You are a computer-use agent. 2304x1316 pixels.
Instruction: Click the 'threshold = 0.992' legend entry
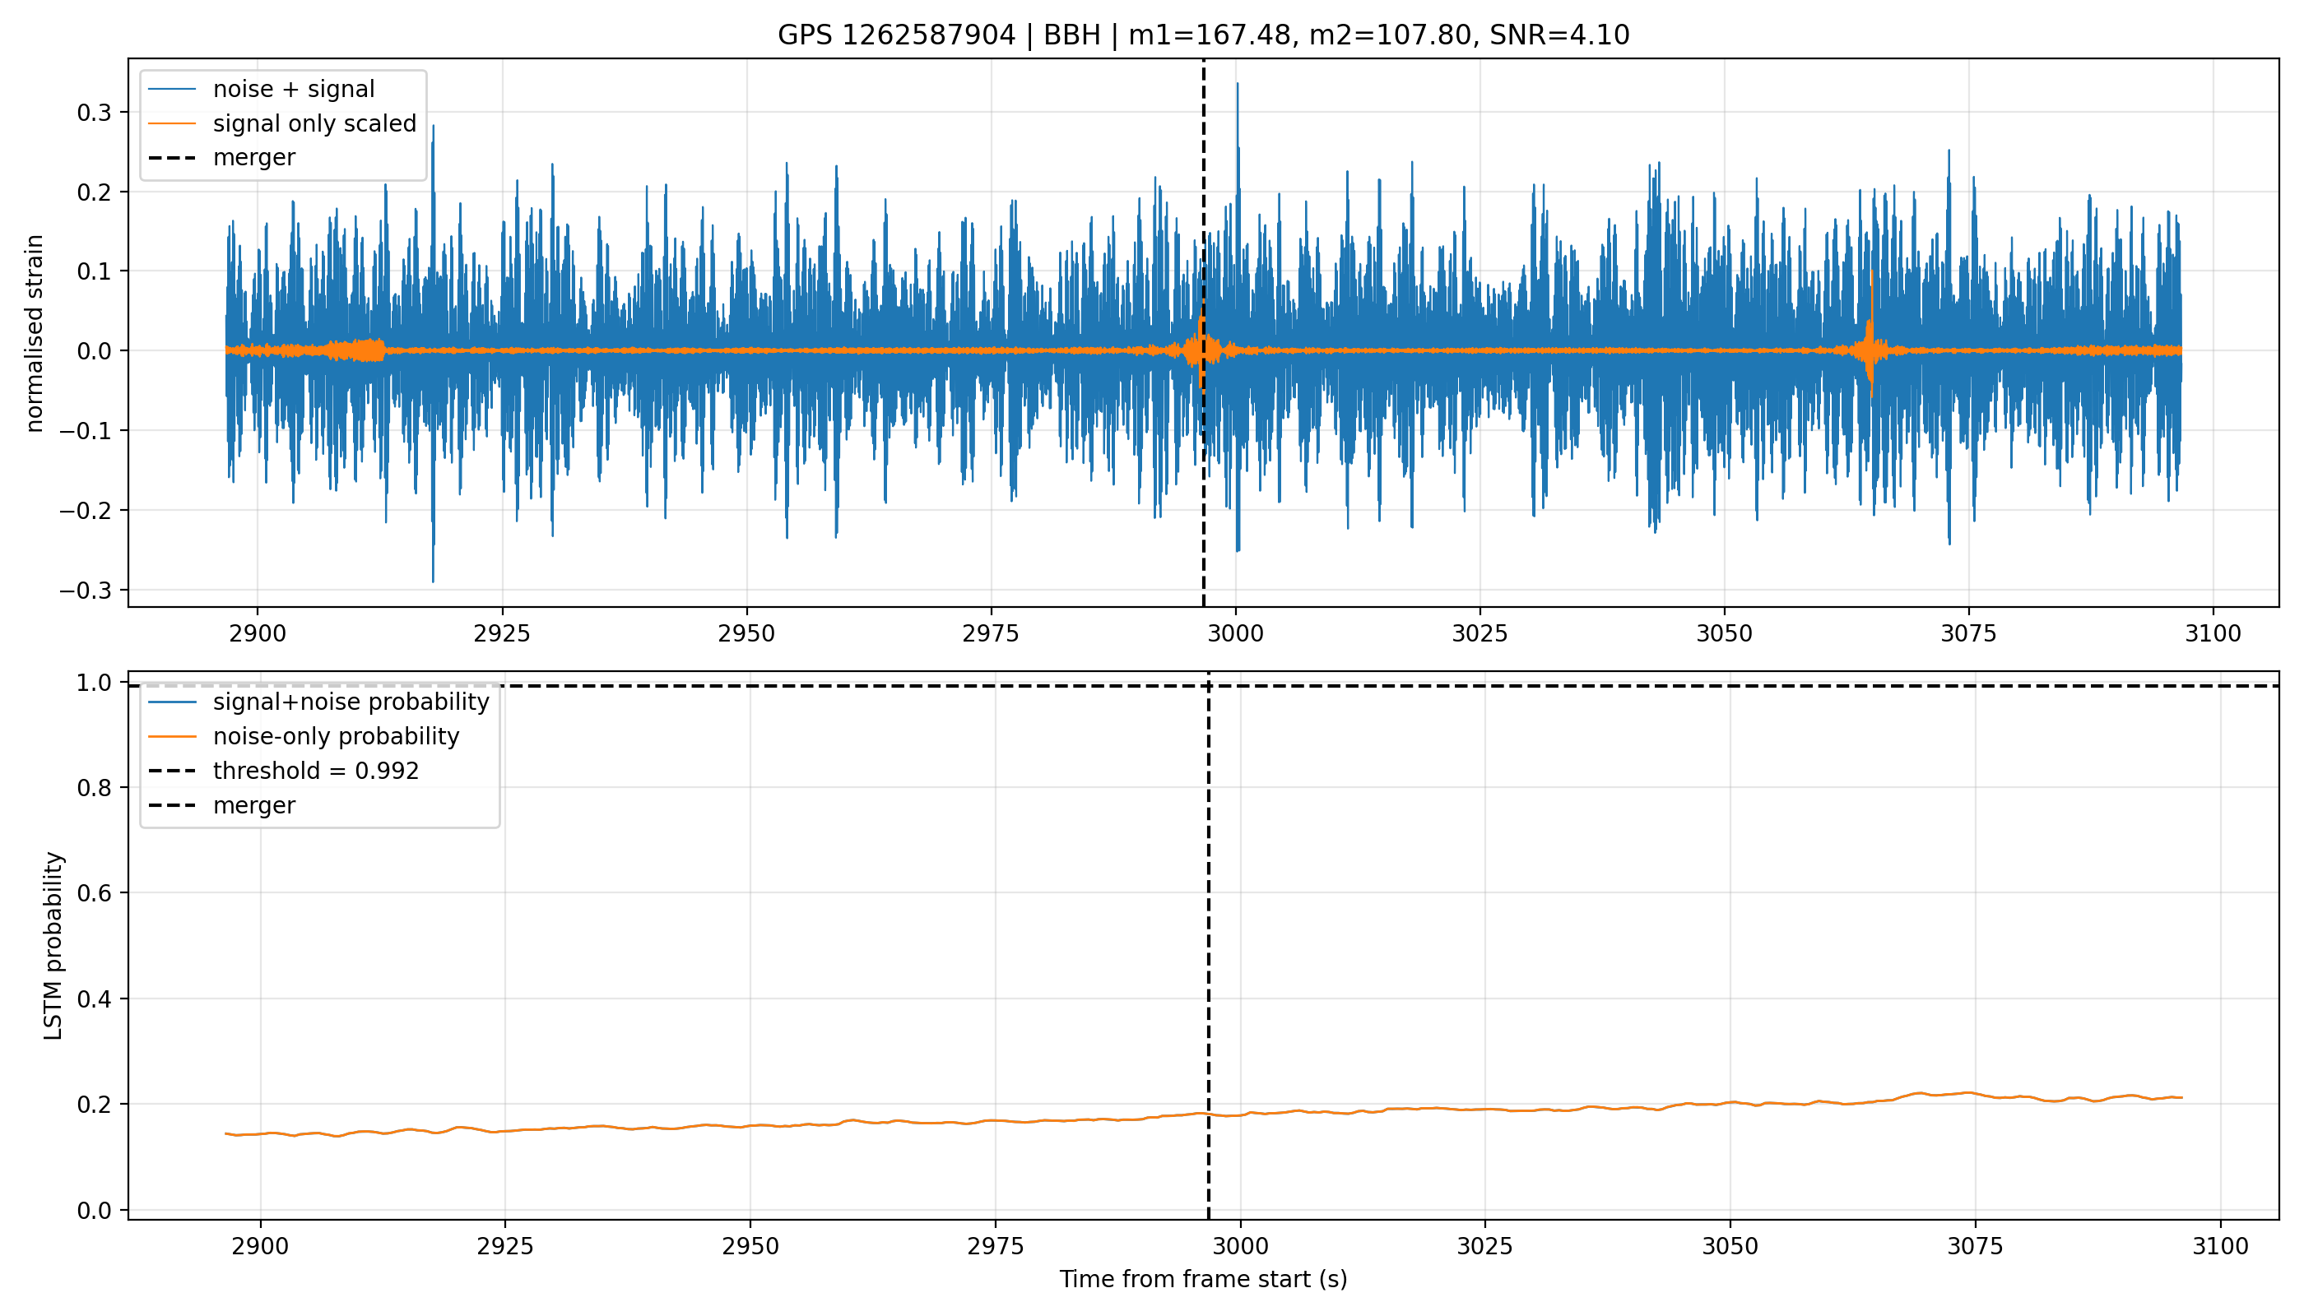click(316, 770)
